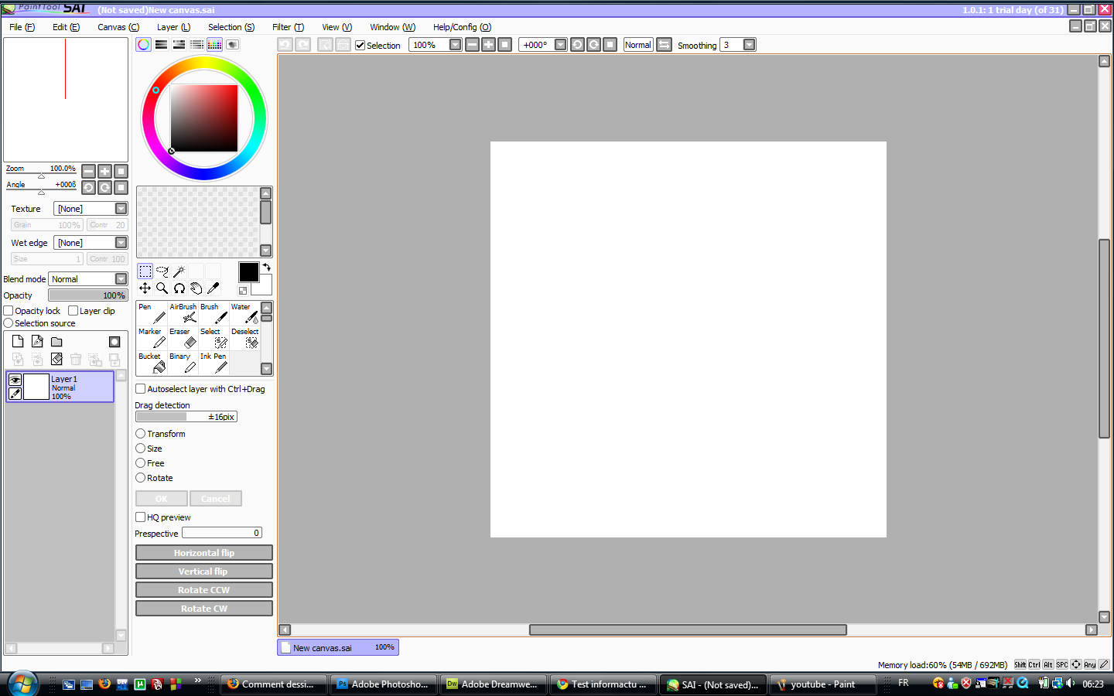Select the eyedropper color picker tool
Screen dimensions: 1114x696
[213, 288]
